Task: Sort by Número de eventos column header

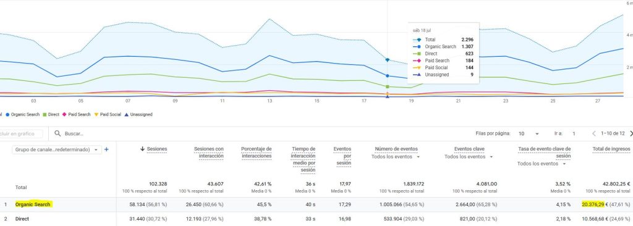Action: pyautogui.click(x=396, y=149)
